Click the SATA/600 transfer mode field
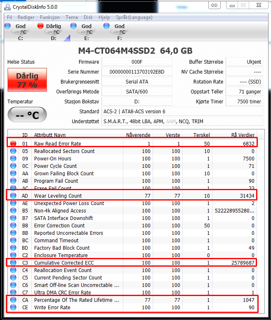The width and height of the screenshot is (271, 320). coord(137,92)
